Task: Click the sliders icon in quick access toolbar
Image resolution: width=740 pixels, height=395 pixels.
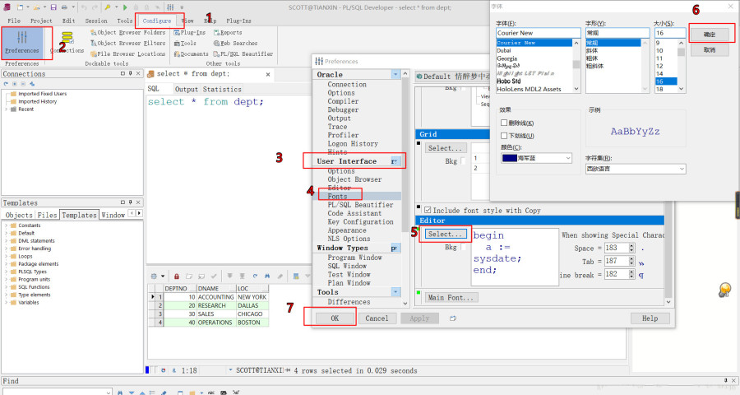Action: click(170, 7)
